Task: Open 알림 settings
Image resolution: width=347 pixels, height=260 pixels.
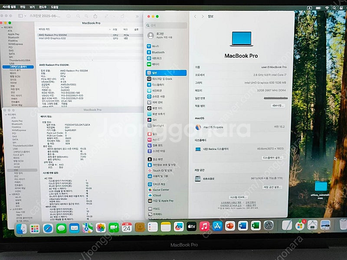Action: point(152,134)
